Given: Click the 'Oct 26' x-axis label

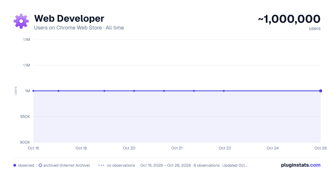Looking at the screenshot, I should [x=320, y=148].
